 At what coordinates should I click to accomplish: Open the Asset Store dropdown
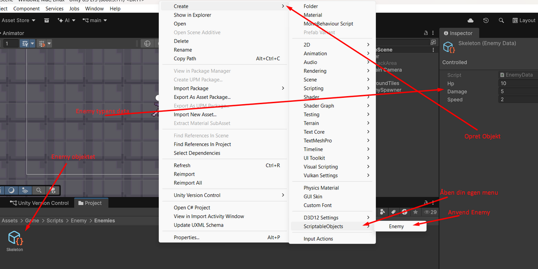(18, 21)
